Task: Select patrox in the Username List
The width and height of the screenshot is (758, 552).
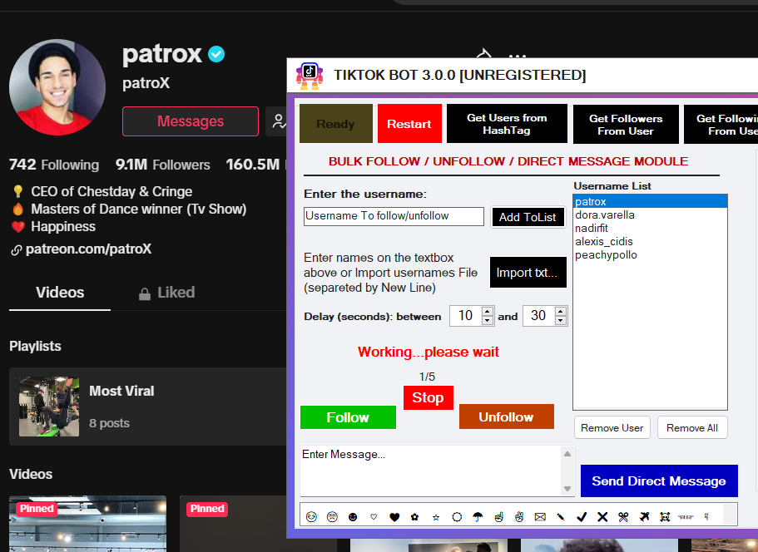Action: pyautogui.click(x=650, y=201)
